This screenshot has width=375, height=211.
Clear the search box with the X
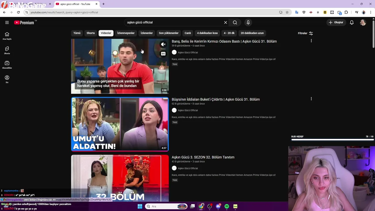pyautogui.click(x=226, y=23)
